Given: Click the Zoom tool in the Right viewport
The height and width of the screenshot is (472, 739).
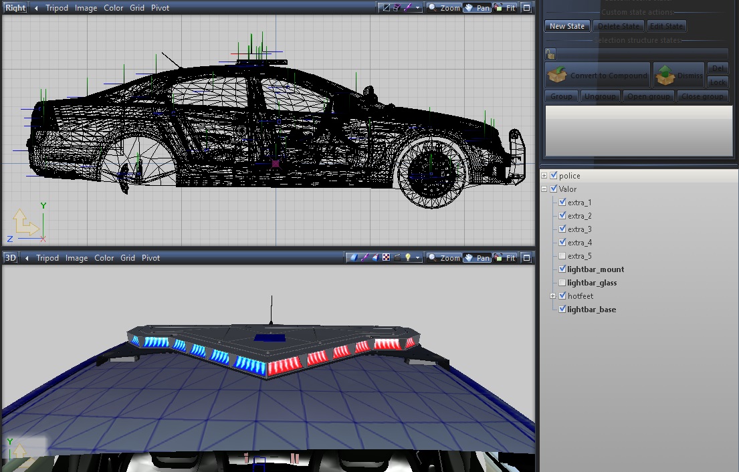Looking at the screenshot, I should (445, 8).
